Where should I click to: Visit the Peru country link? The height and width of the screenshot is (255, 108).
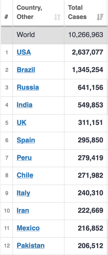24,158
